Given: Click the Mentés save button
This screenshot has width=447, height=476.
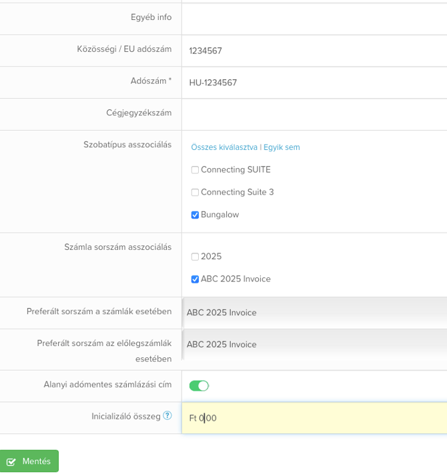Looking at the screenshot, I should pyautogui.click(x=29, y=461).
